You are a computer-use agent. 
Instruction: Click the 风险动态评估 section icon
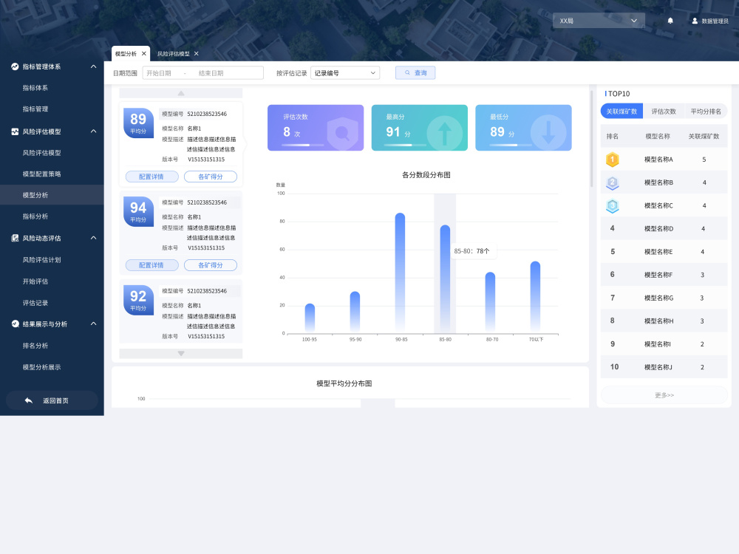15,238
